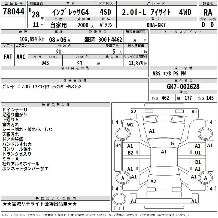Screen dimensions: 218x218
Task: Click the mileage 106,854 km
Action: [x=32, y=39]
